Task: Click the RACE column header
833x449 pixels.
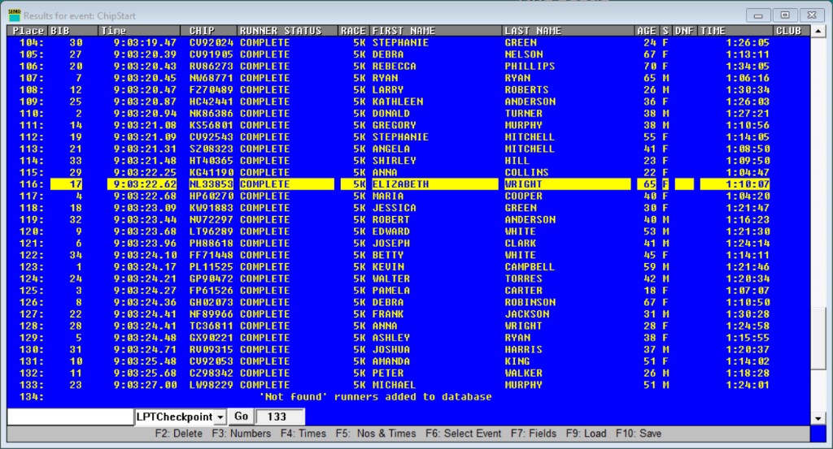Action: [354, 31]
